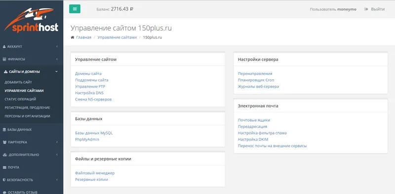
Task: Open Резервные копии link
Action: (x=91, y=179)
